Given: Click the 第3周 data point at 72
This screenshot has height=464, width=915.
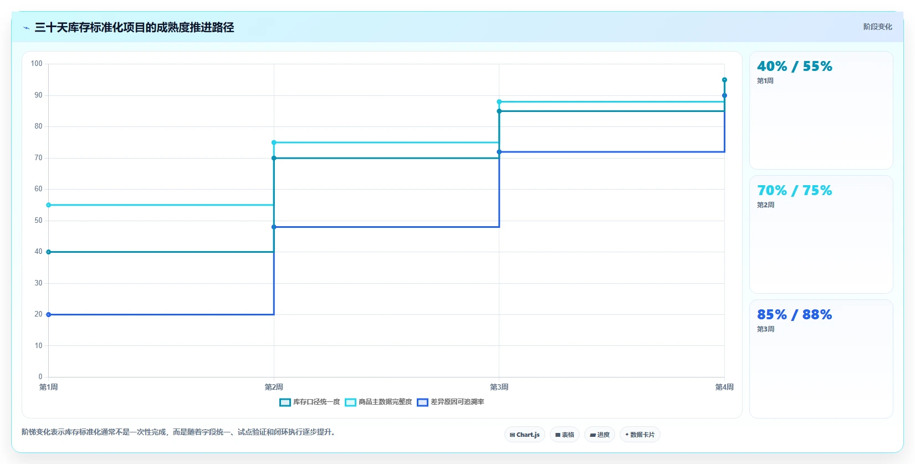Looking at the screenshot, I should [499, 152].
